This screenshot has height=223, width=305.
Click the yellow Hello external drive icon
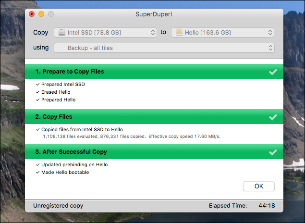pyautogui.click(x=179, y=32)
